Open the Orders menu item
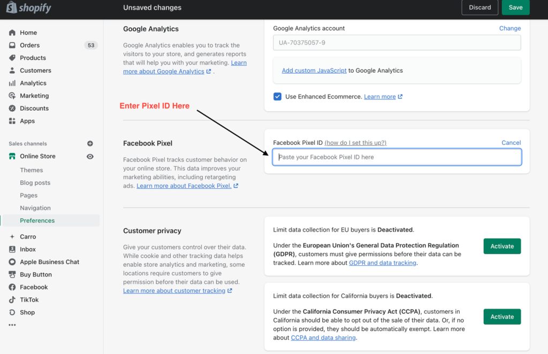Image resolution: width=548 pixels, height=354 pixels. (30, 45)
